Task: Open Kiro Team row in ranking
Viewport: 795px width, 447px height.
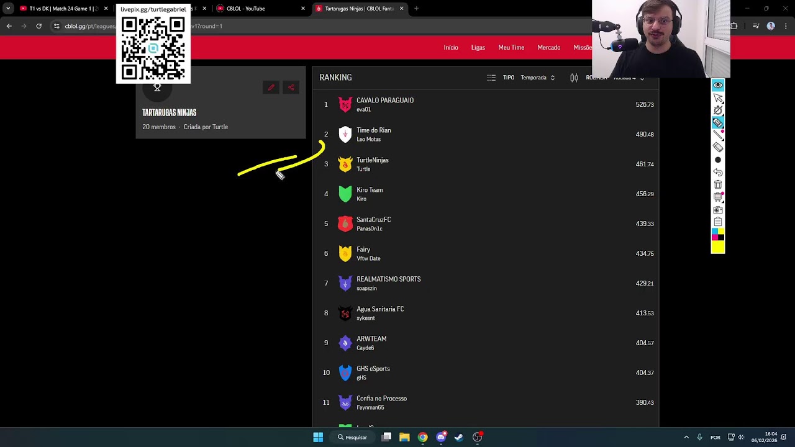Action: click(x=486, y=194)
